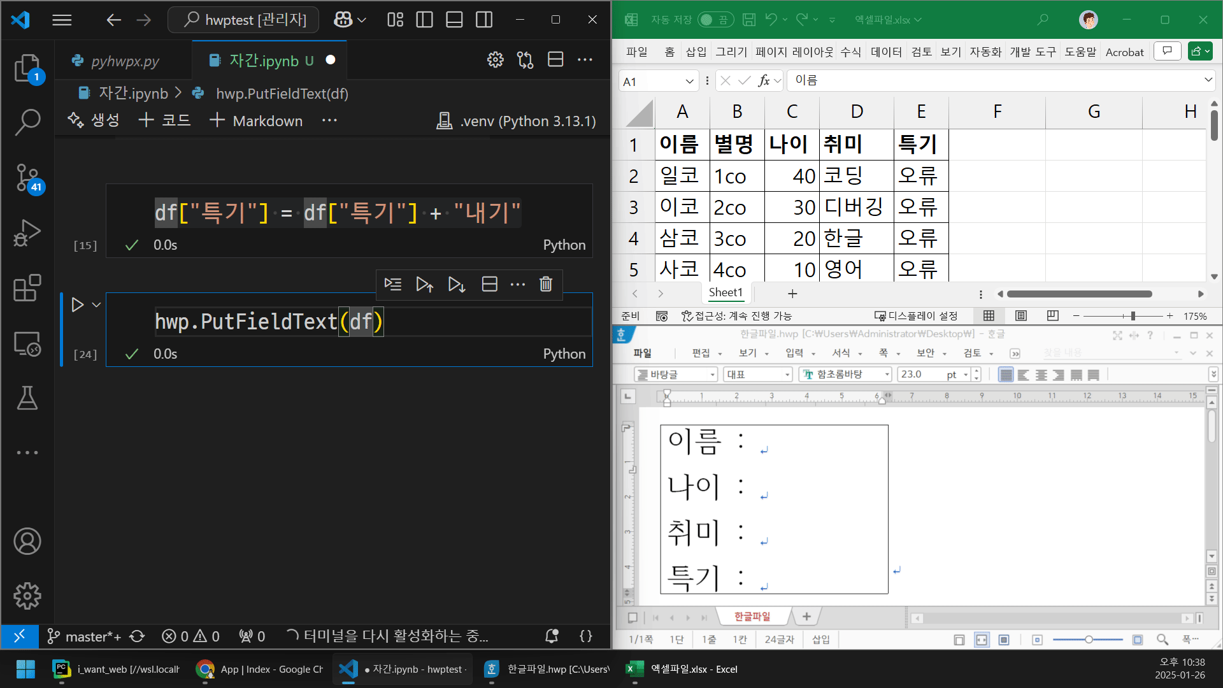Open Copilot icon in VS Code title bar
The width and height of the screenshot is (1223, 688).
point(343,20)
